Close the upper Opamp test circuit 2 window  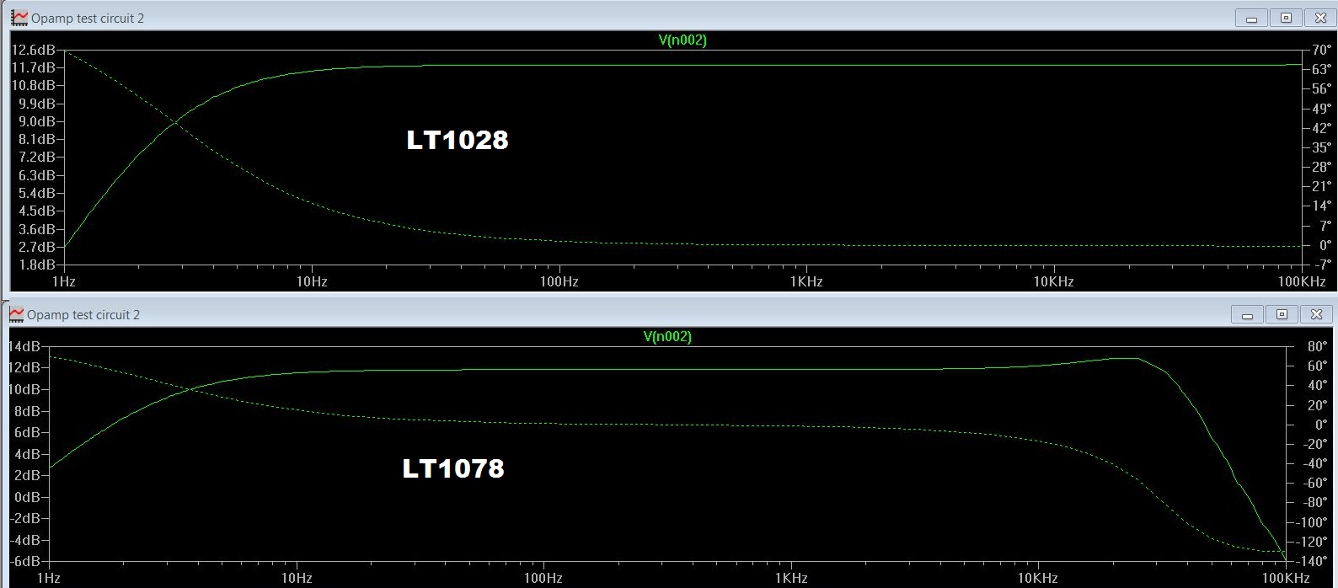pos(1320,18)
